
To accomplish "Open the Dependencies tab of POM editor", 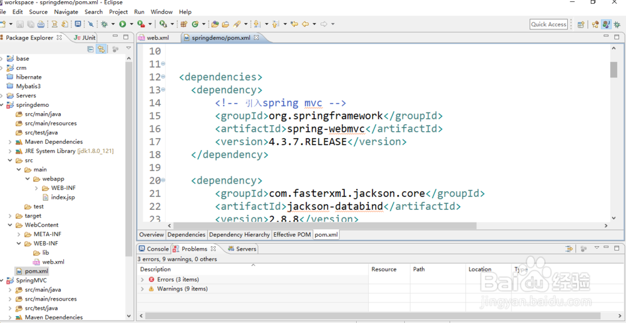I will 187,234.
